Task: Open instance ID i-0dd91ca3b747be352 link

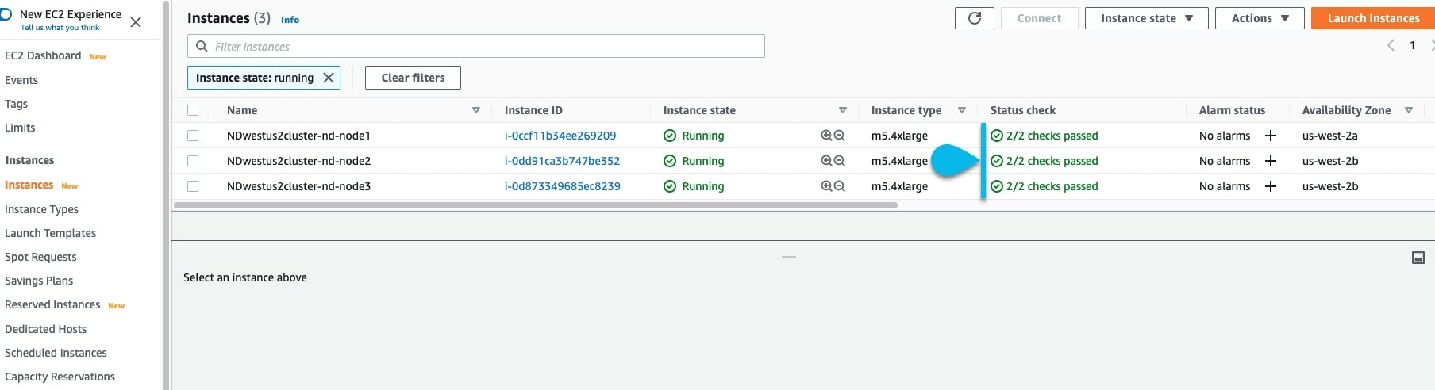Action: click(562, 161)
